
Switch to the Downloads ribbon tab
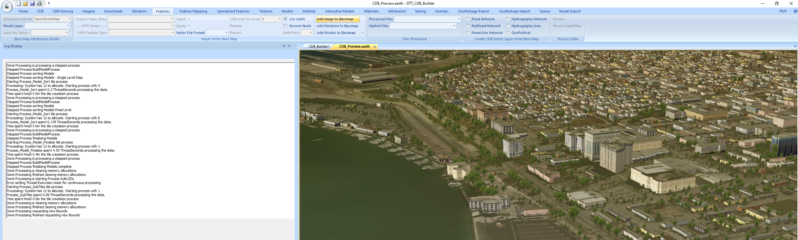click(x=113, y=11)
